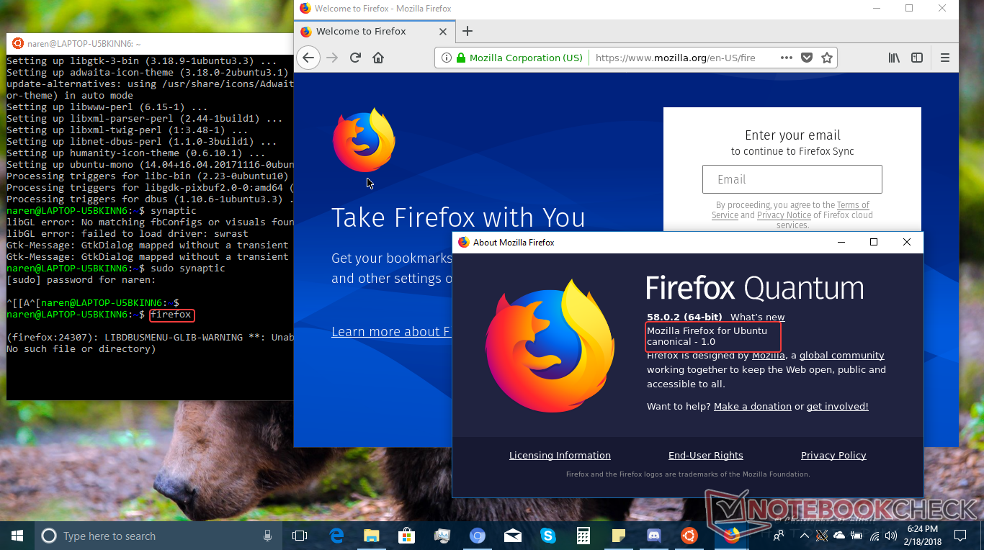Open Licensing Information link
Viewport: 984px width, 550px height.
point(560,455)
